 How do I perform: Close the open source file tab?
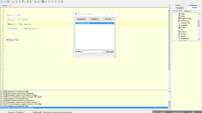(10, 5)
